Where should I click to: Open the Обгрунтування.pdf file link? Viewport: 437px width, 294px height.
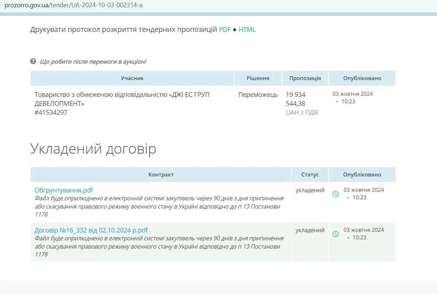click(x=64, y=190)
